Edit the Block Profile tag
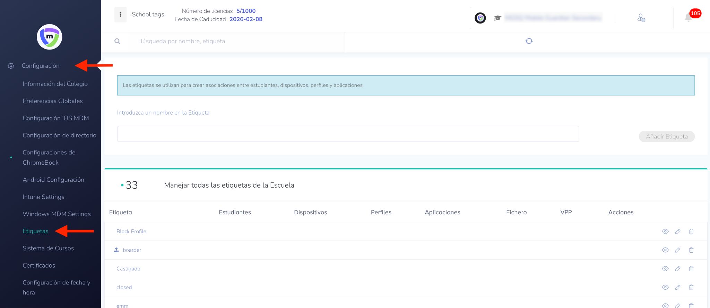The height and width of the screenshot is (308, 710). tap(678, 232)
